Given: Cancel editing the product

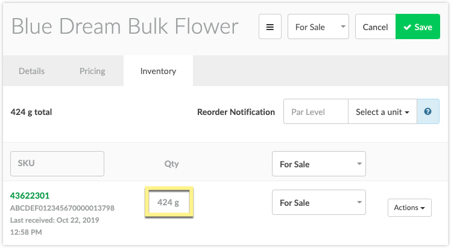Looking at the screenshot, I should (x=376, y=26).
